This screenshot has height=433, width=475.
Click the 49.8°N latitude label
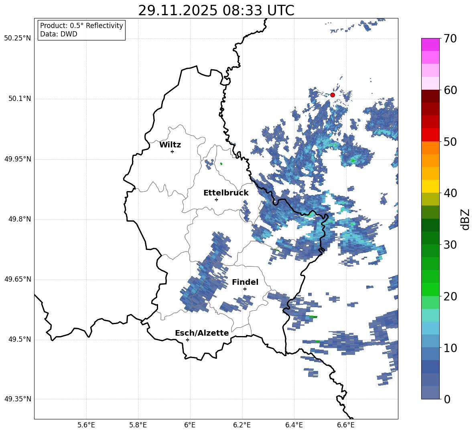[19, 219]
